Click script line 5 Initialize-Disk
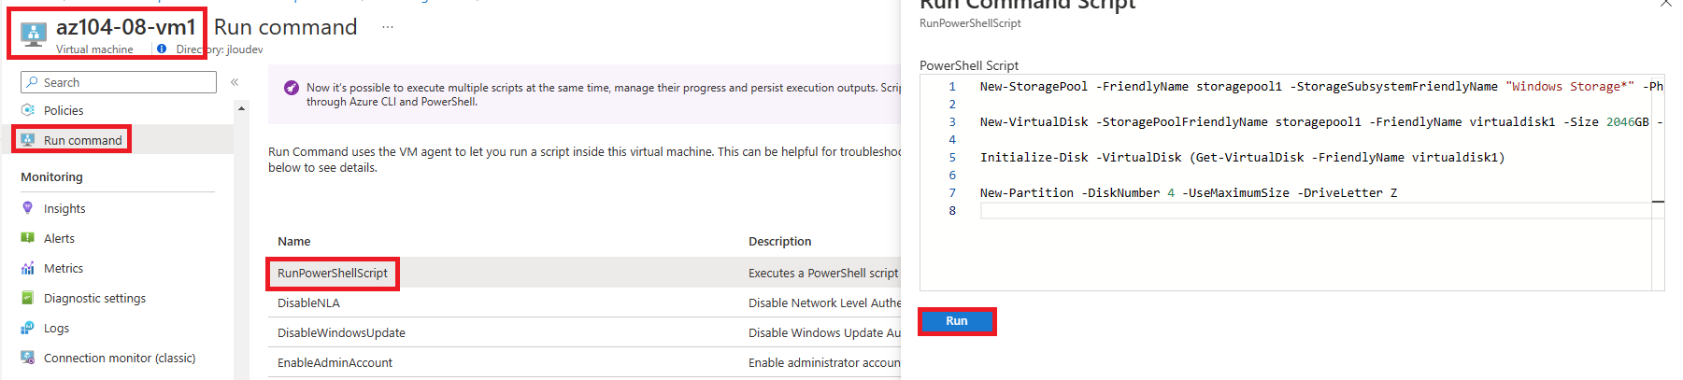Image resolution: width=1683 pixels, height=380 pixels. 1242,157
